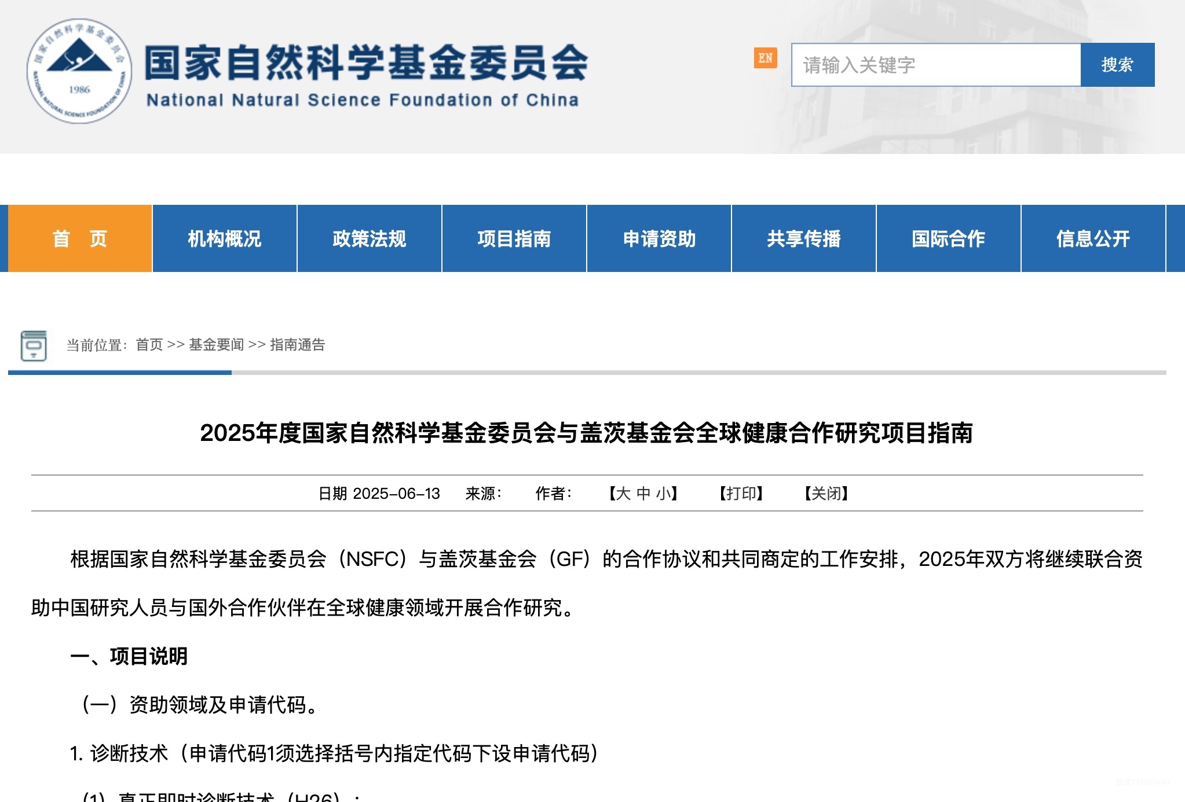1185x802 pixels.
Task: Open the 政策法规 nav menu
Action: click(370, 238)
